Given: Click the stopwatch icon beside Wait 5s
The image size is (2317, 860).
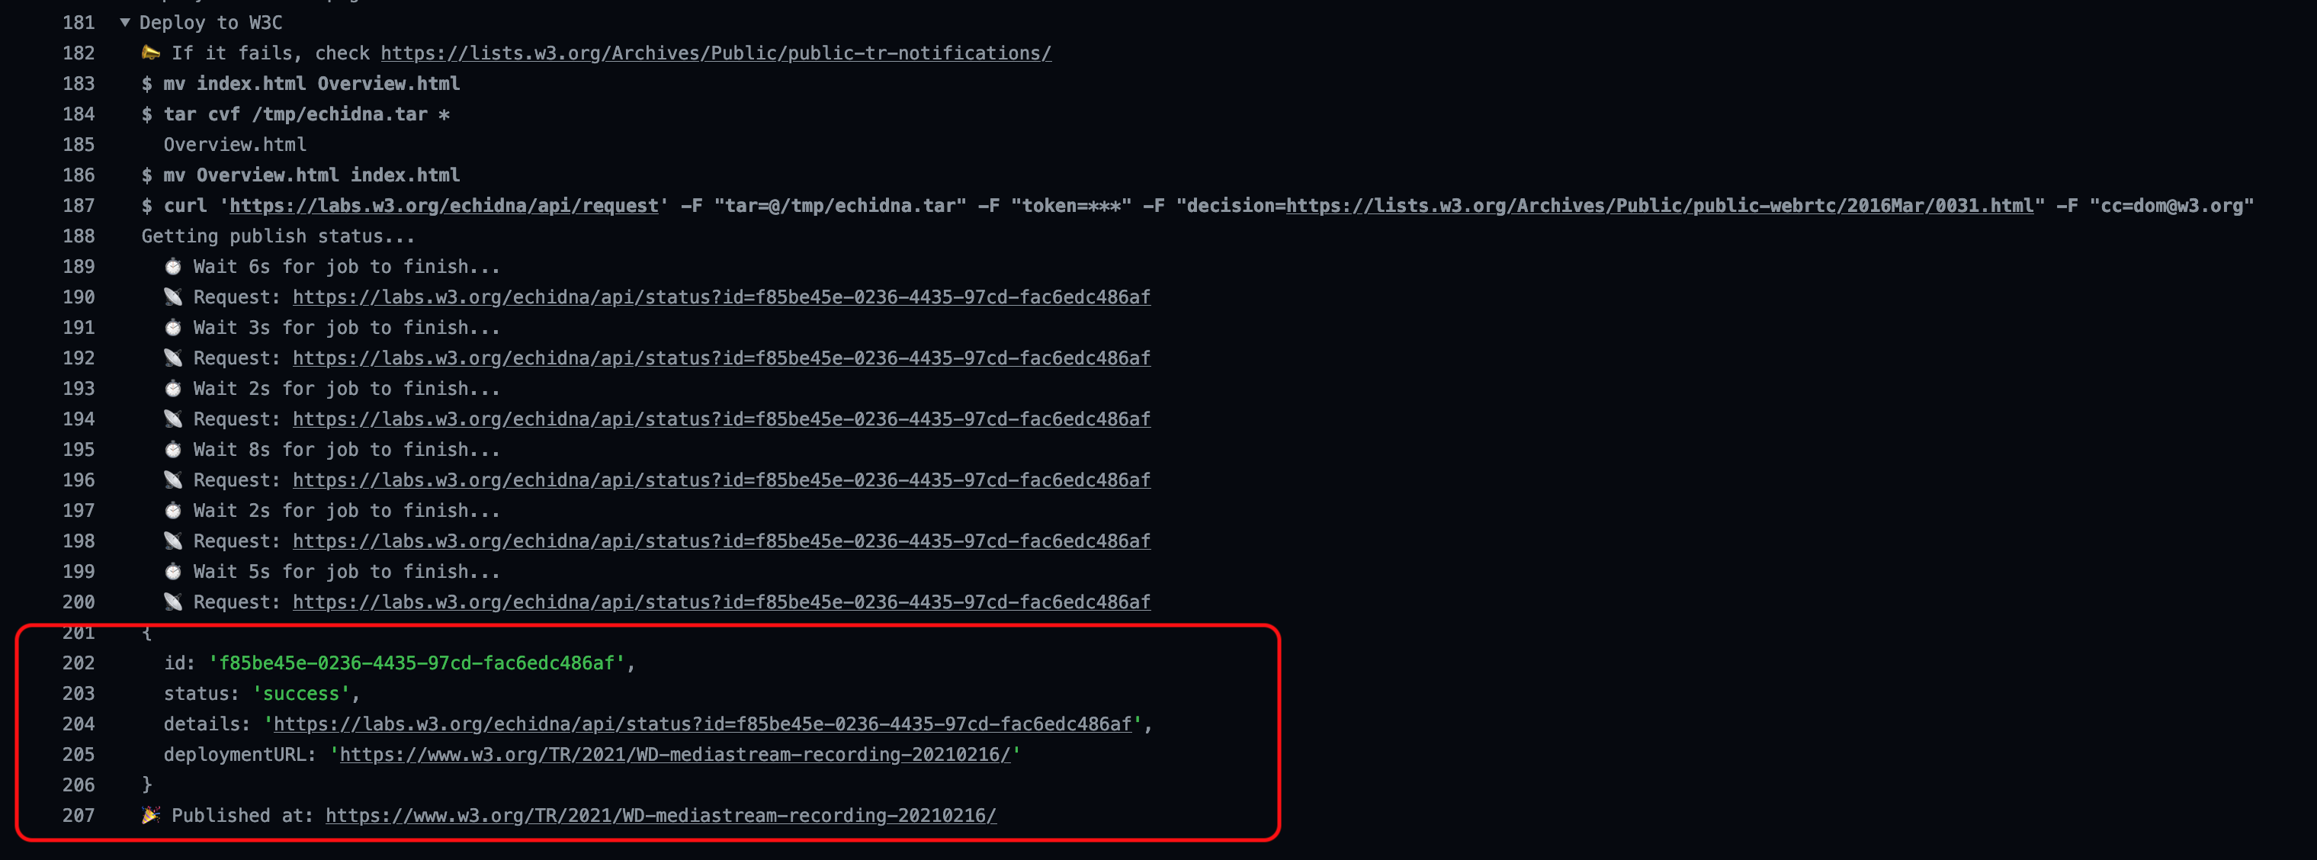Looking at the screenshot, I should 173,571.
